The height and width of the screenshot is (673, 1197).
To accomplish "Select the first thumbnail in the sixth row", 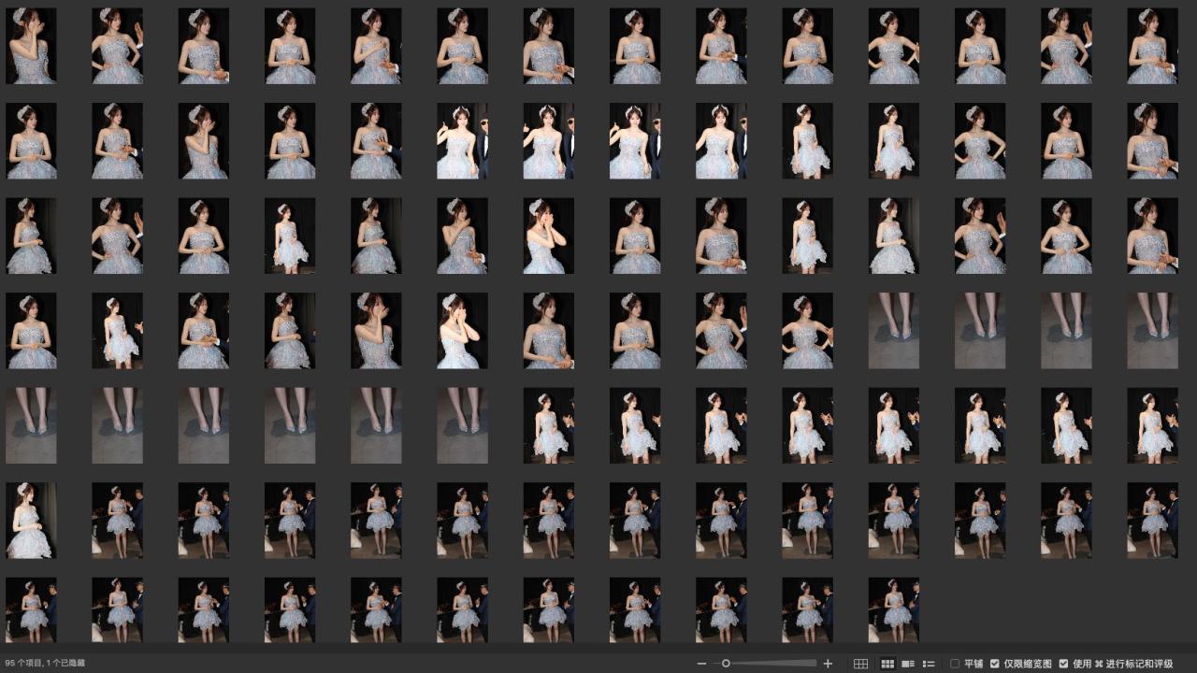I will [x=31, y=521].
